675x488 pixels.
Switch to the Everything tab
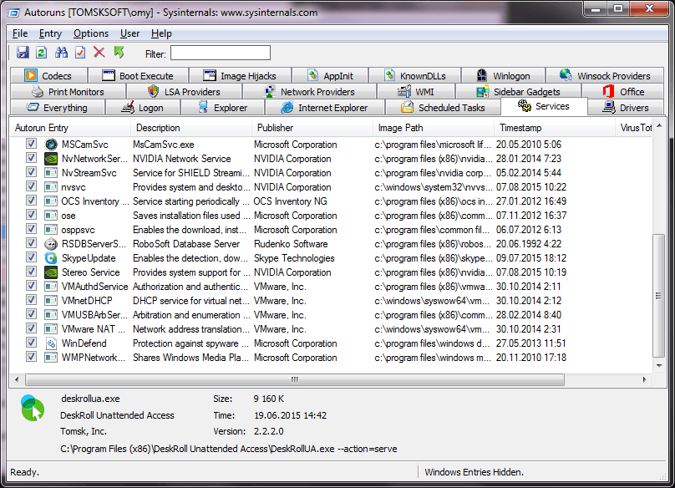58,108
